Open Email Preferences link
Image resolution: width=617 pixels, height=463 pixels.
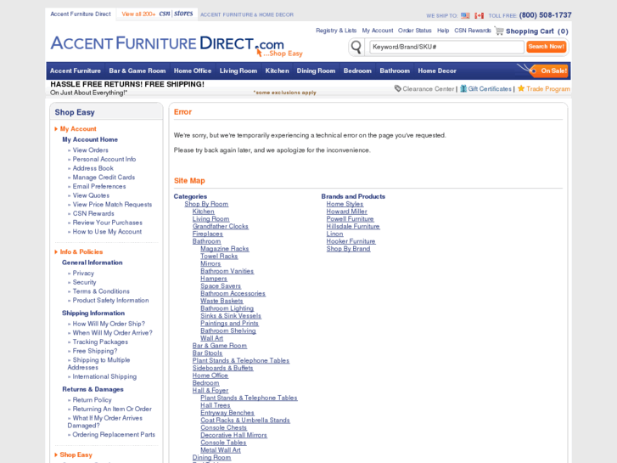(x=99, y=186)
